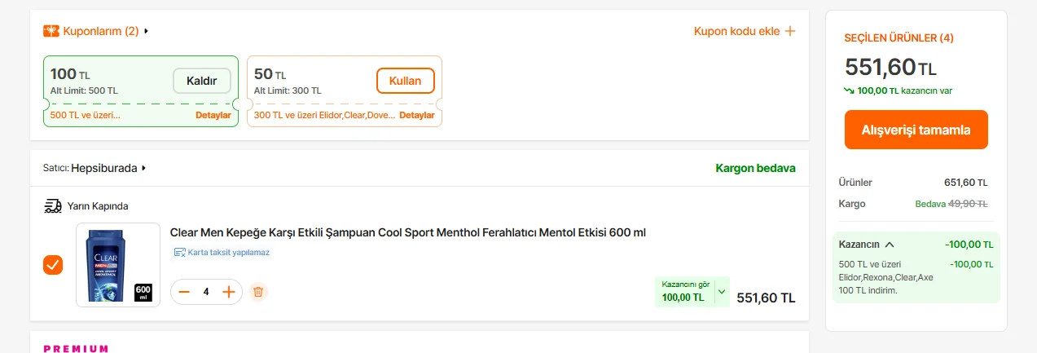This screenshot has height=353, width=1037.
Task: Click the Yarın Kapıda delivery truck icon
Action: (x=53, y=205)
